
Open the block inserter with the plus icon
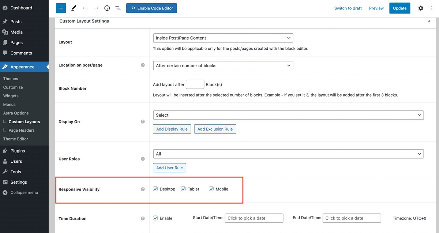[x=61, y=8]
